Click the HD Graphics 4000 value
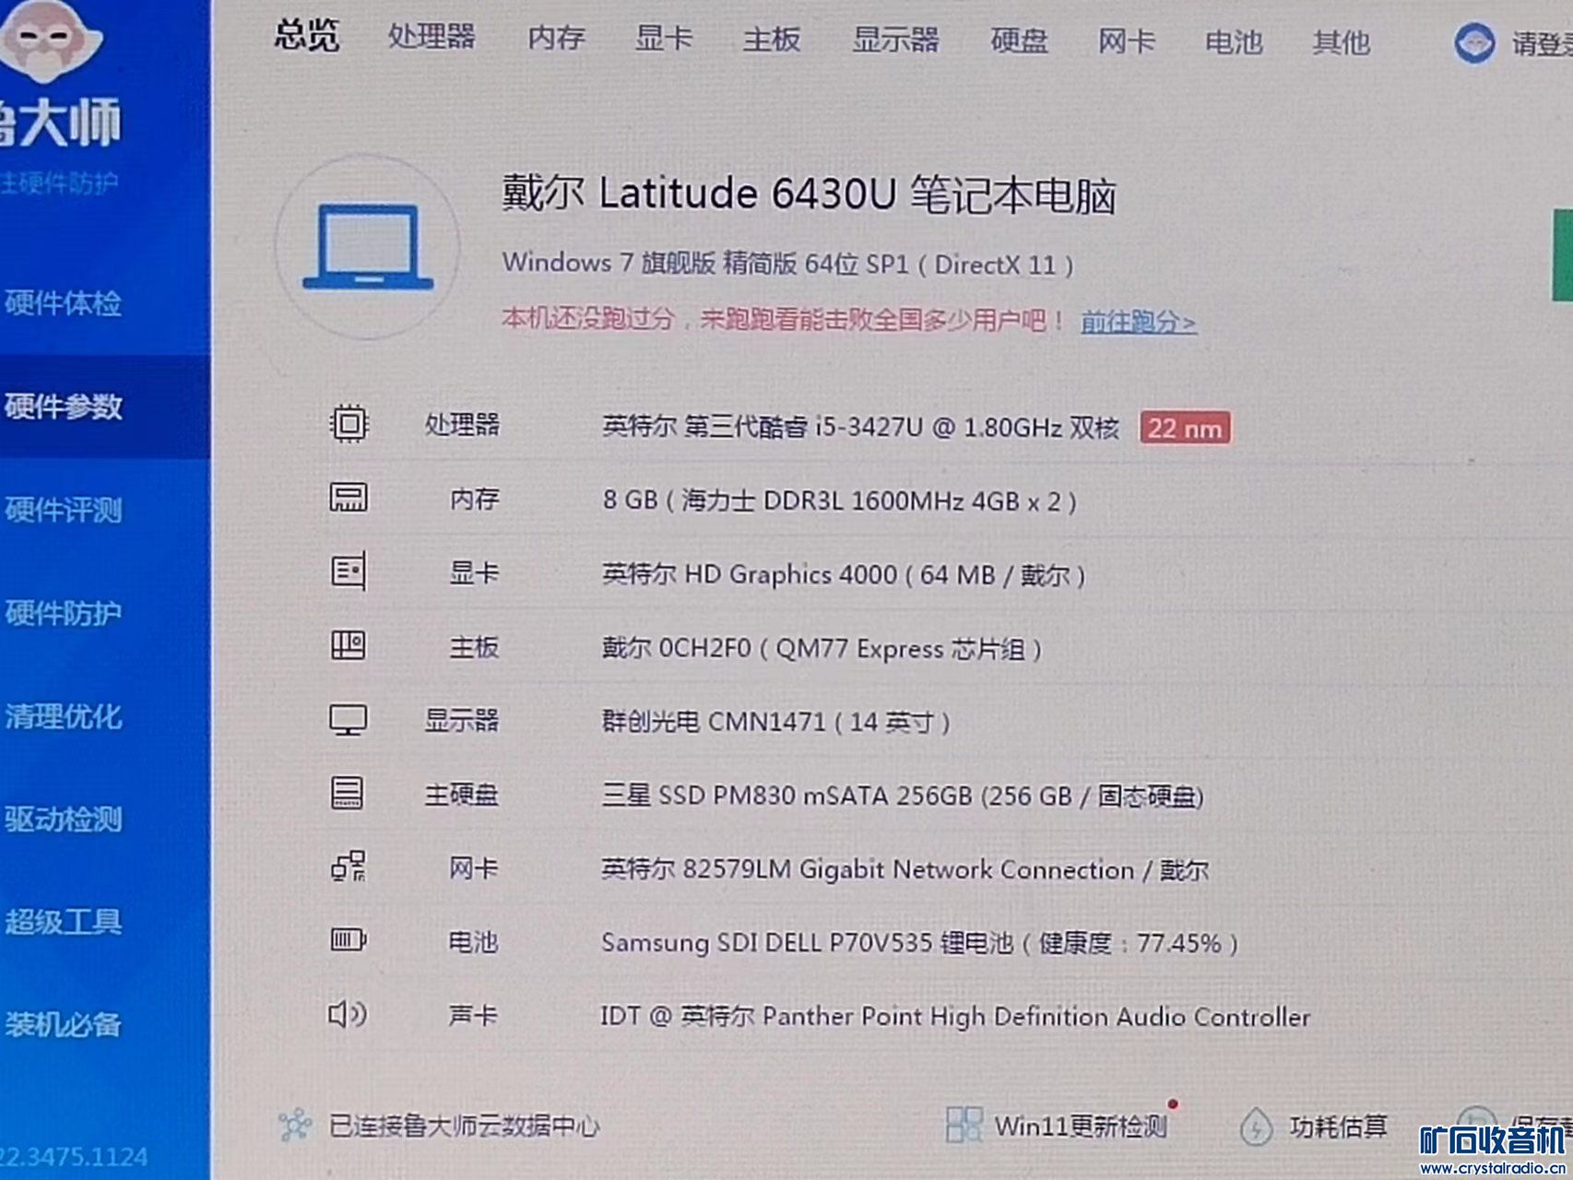 click(844, 574)
